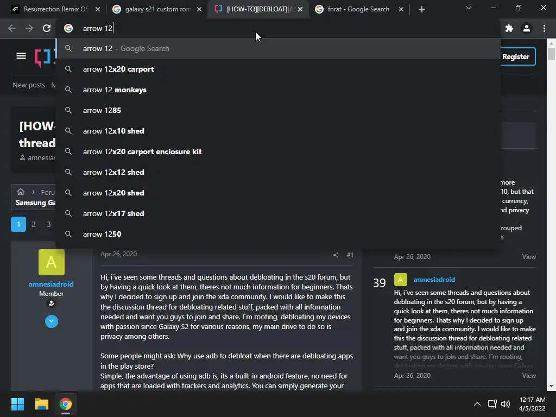
Task: Go back to previous page
Action: 12,28
